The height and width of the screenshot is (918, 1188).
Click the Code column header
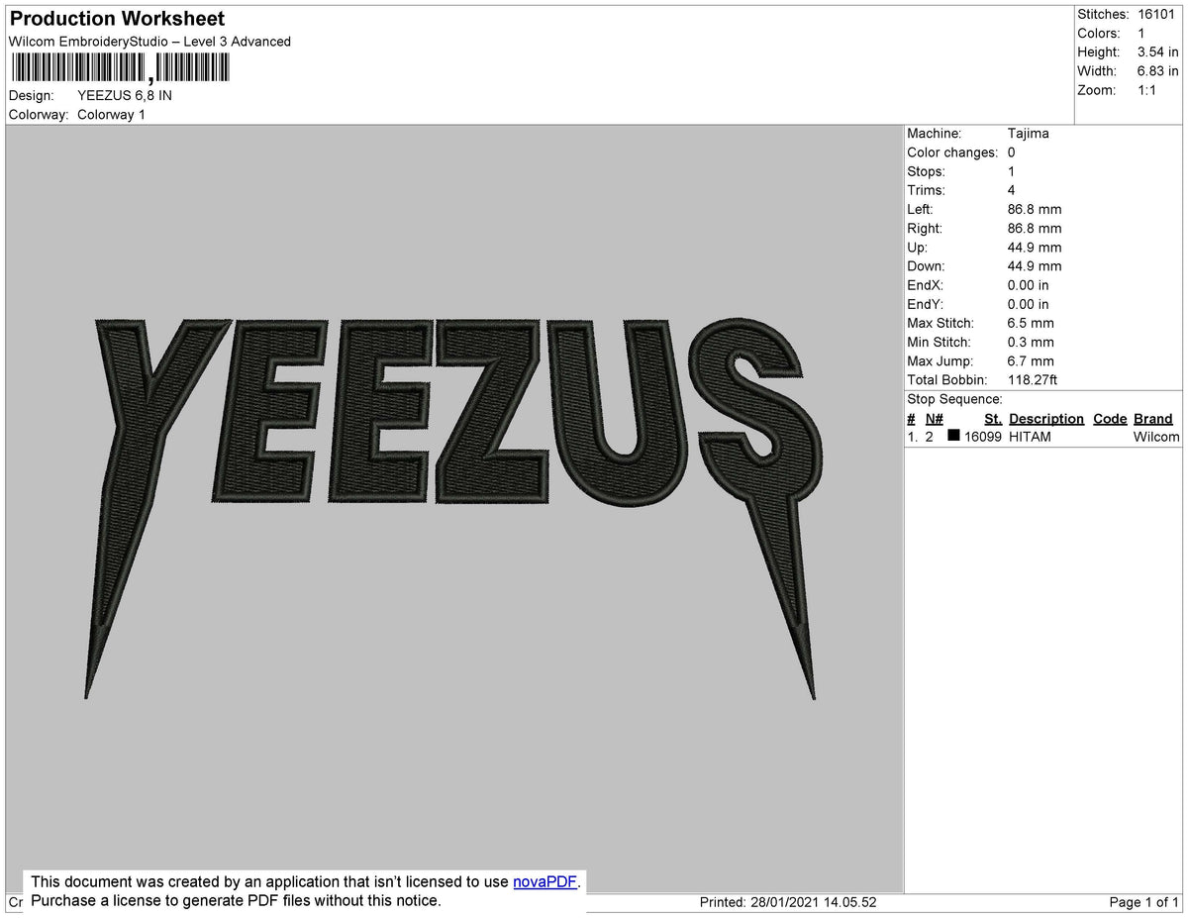click(x=1109, y=418)
